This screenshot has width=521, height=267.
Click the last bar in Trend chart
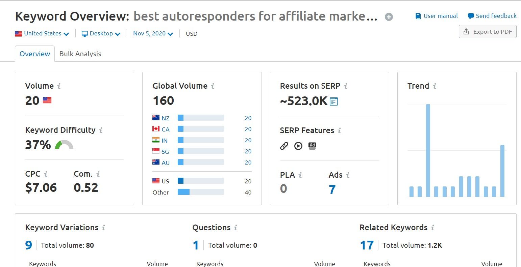click(502, 171)
